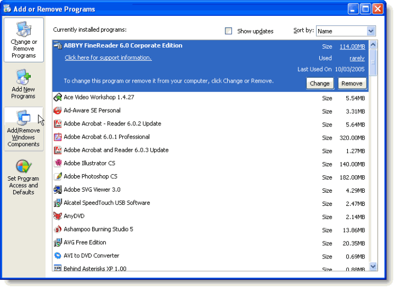Click the AVG Free Edition icon
395x288 pixels.
pyautogui.click(x=58, y=243)
